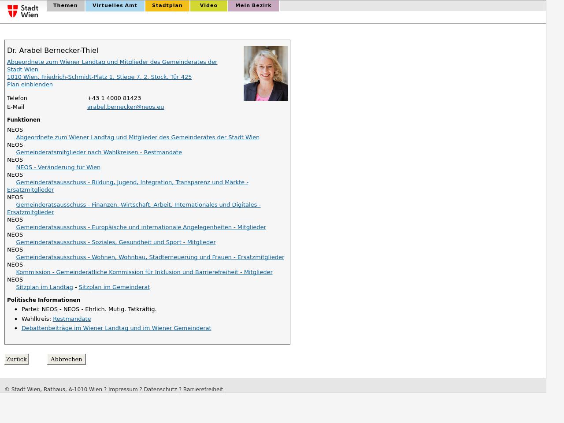Switch to Virtuelles Amt tab
The image size is (564, 423).
click(115, 6)
